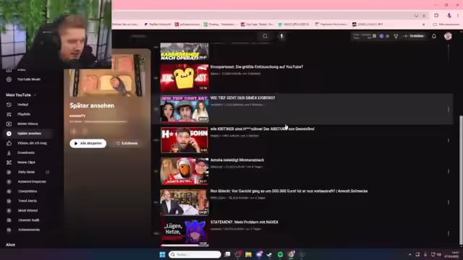Open Trend Alerts in sidebar
Image resolution: width=463 pixels, height=260 pixels.
pyautogui.click(x=27, y=201)
